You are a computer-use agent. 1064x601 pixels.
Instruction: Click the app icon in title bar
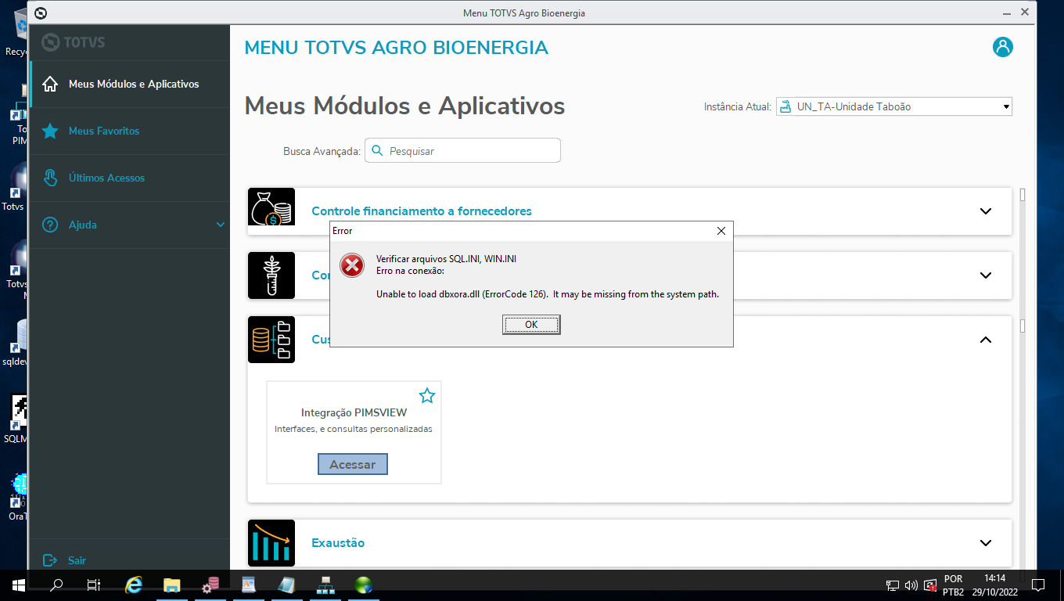41,13
